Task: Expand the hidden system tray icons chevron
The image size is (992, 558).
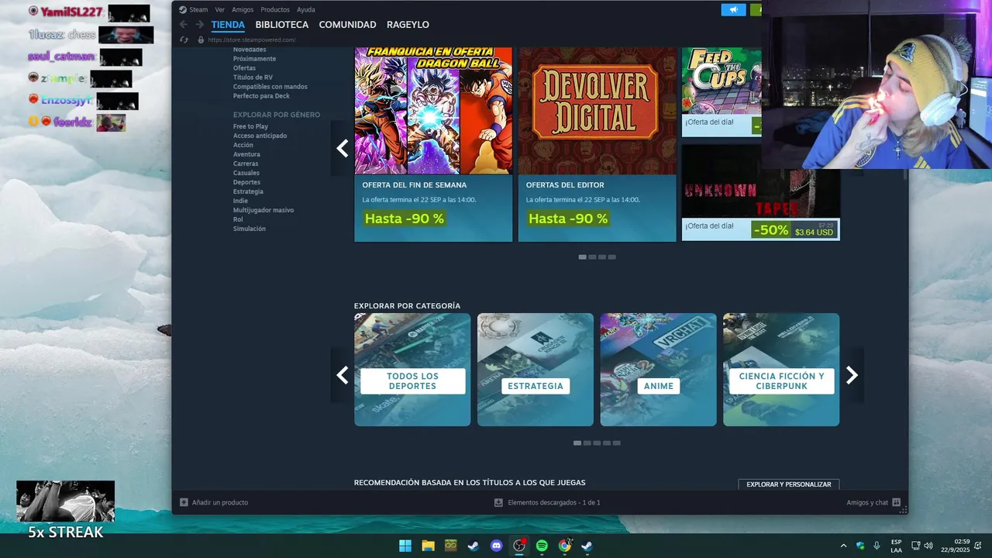Action: (843, 546)
